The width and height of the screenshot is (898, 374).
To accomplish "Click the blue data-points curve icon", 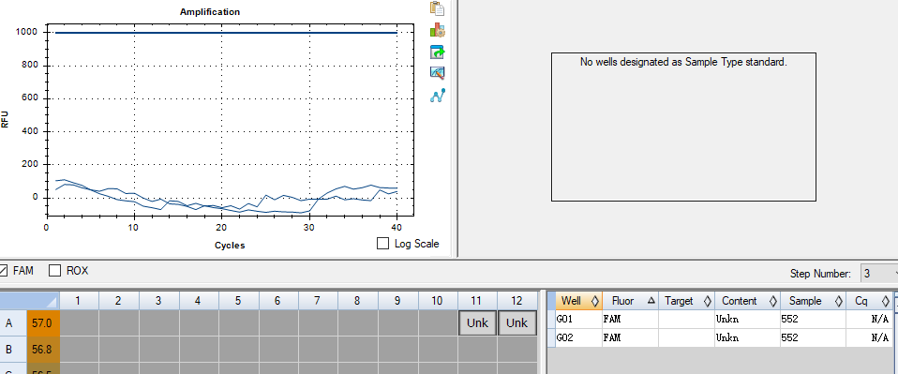I will click(437, 96).
